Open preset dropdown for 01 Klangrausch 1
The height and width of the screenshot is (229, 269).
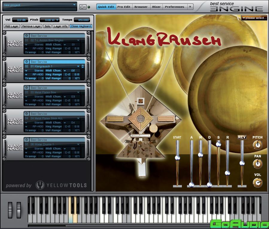[78, 66]
